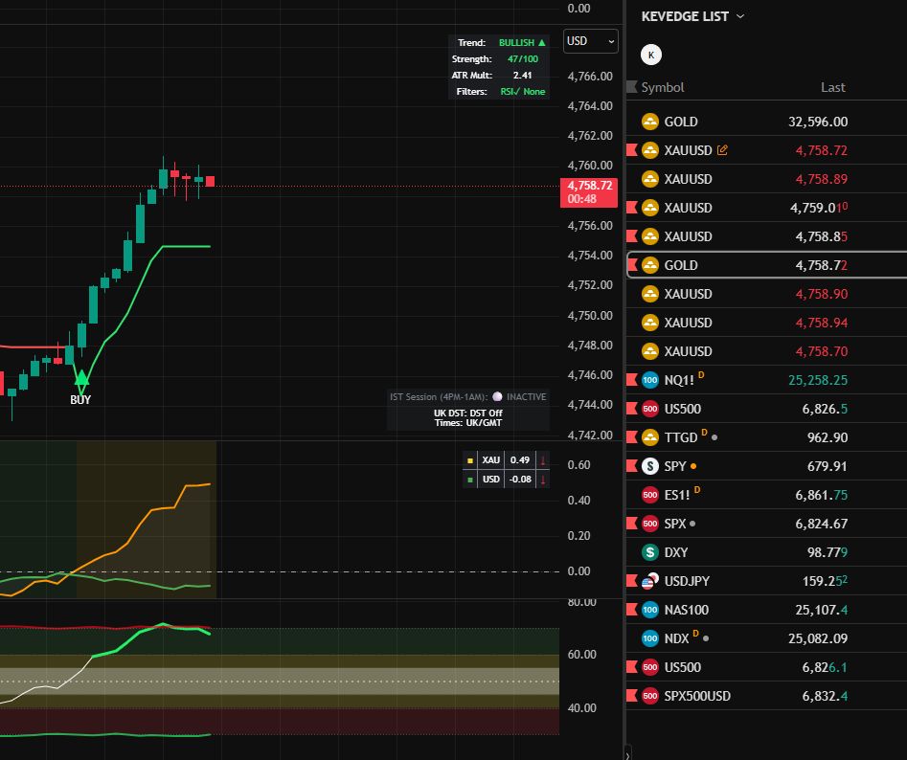Toggle the red flag on NQ1! row

click(x=631, y=380)
